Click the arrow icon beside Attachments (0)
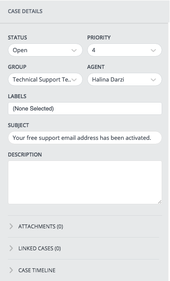Screen dimensions: 170x281 tap(11, 226)
